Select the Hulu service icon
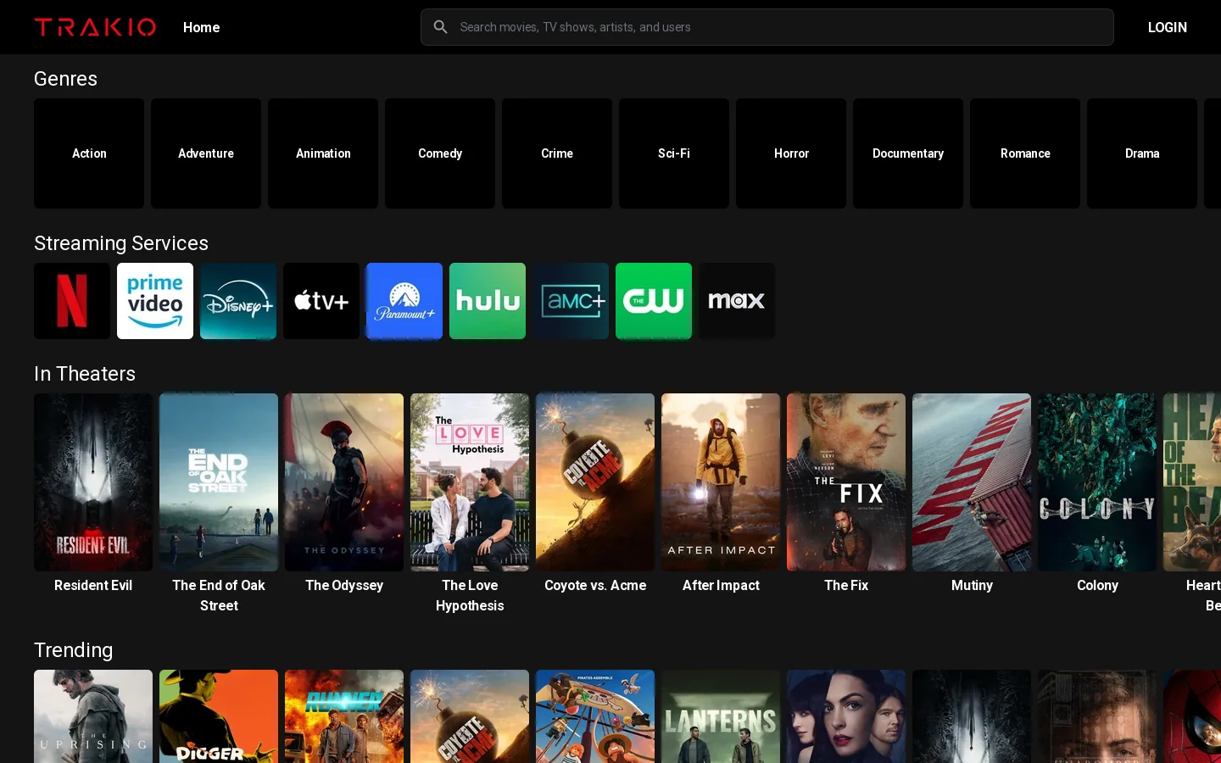Screen dimensions: 1221x763 488,301
